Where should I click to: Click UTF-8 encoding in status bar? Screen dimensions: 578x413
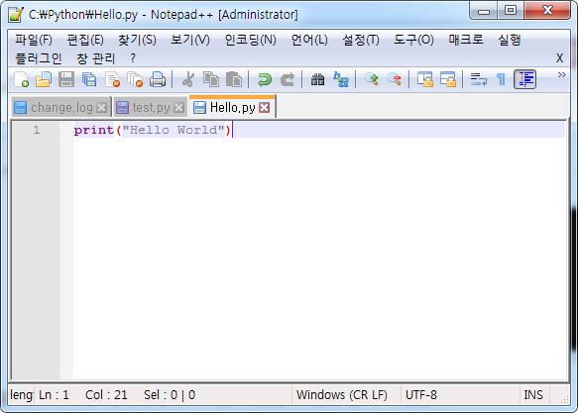tap(421, 395)
